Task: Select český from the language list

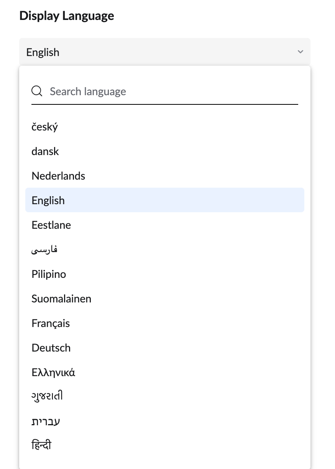Action: pyautogui.click(x=44, y=127)
